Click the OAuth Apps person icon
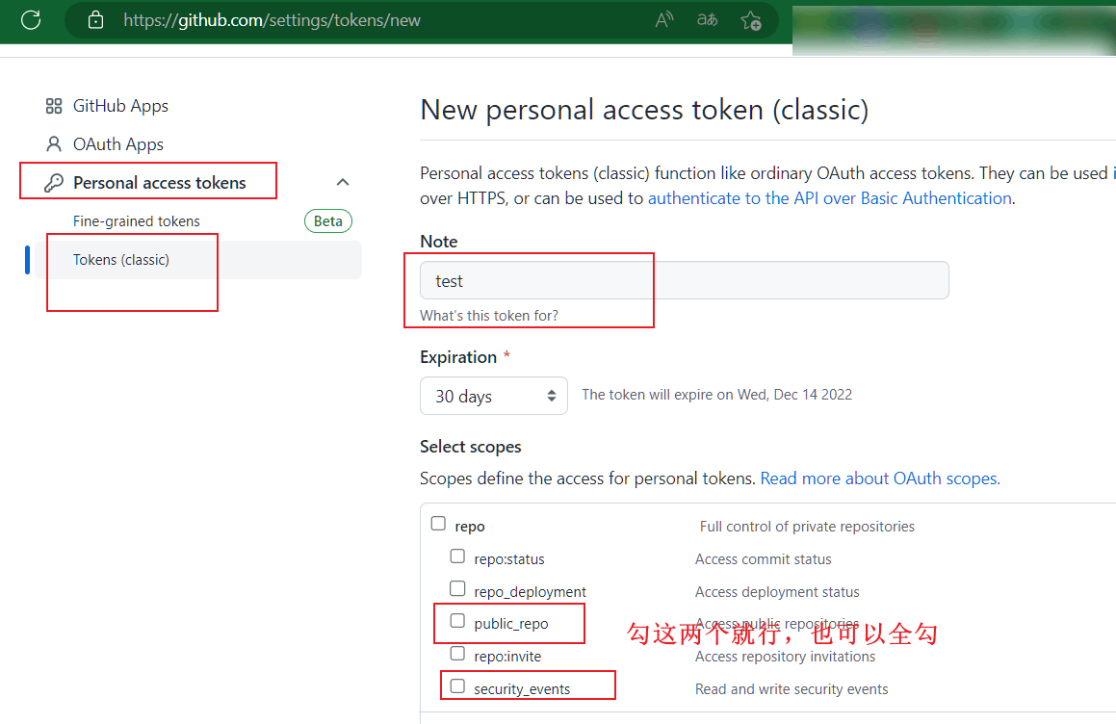This screenshot has width=1116, height=724. coord(54,144)
